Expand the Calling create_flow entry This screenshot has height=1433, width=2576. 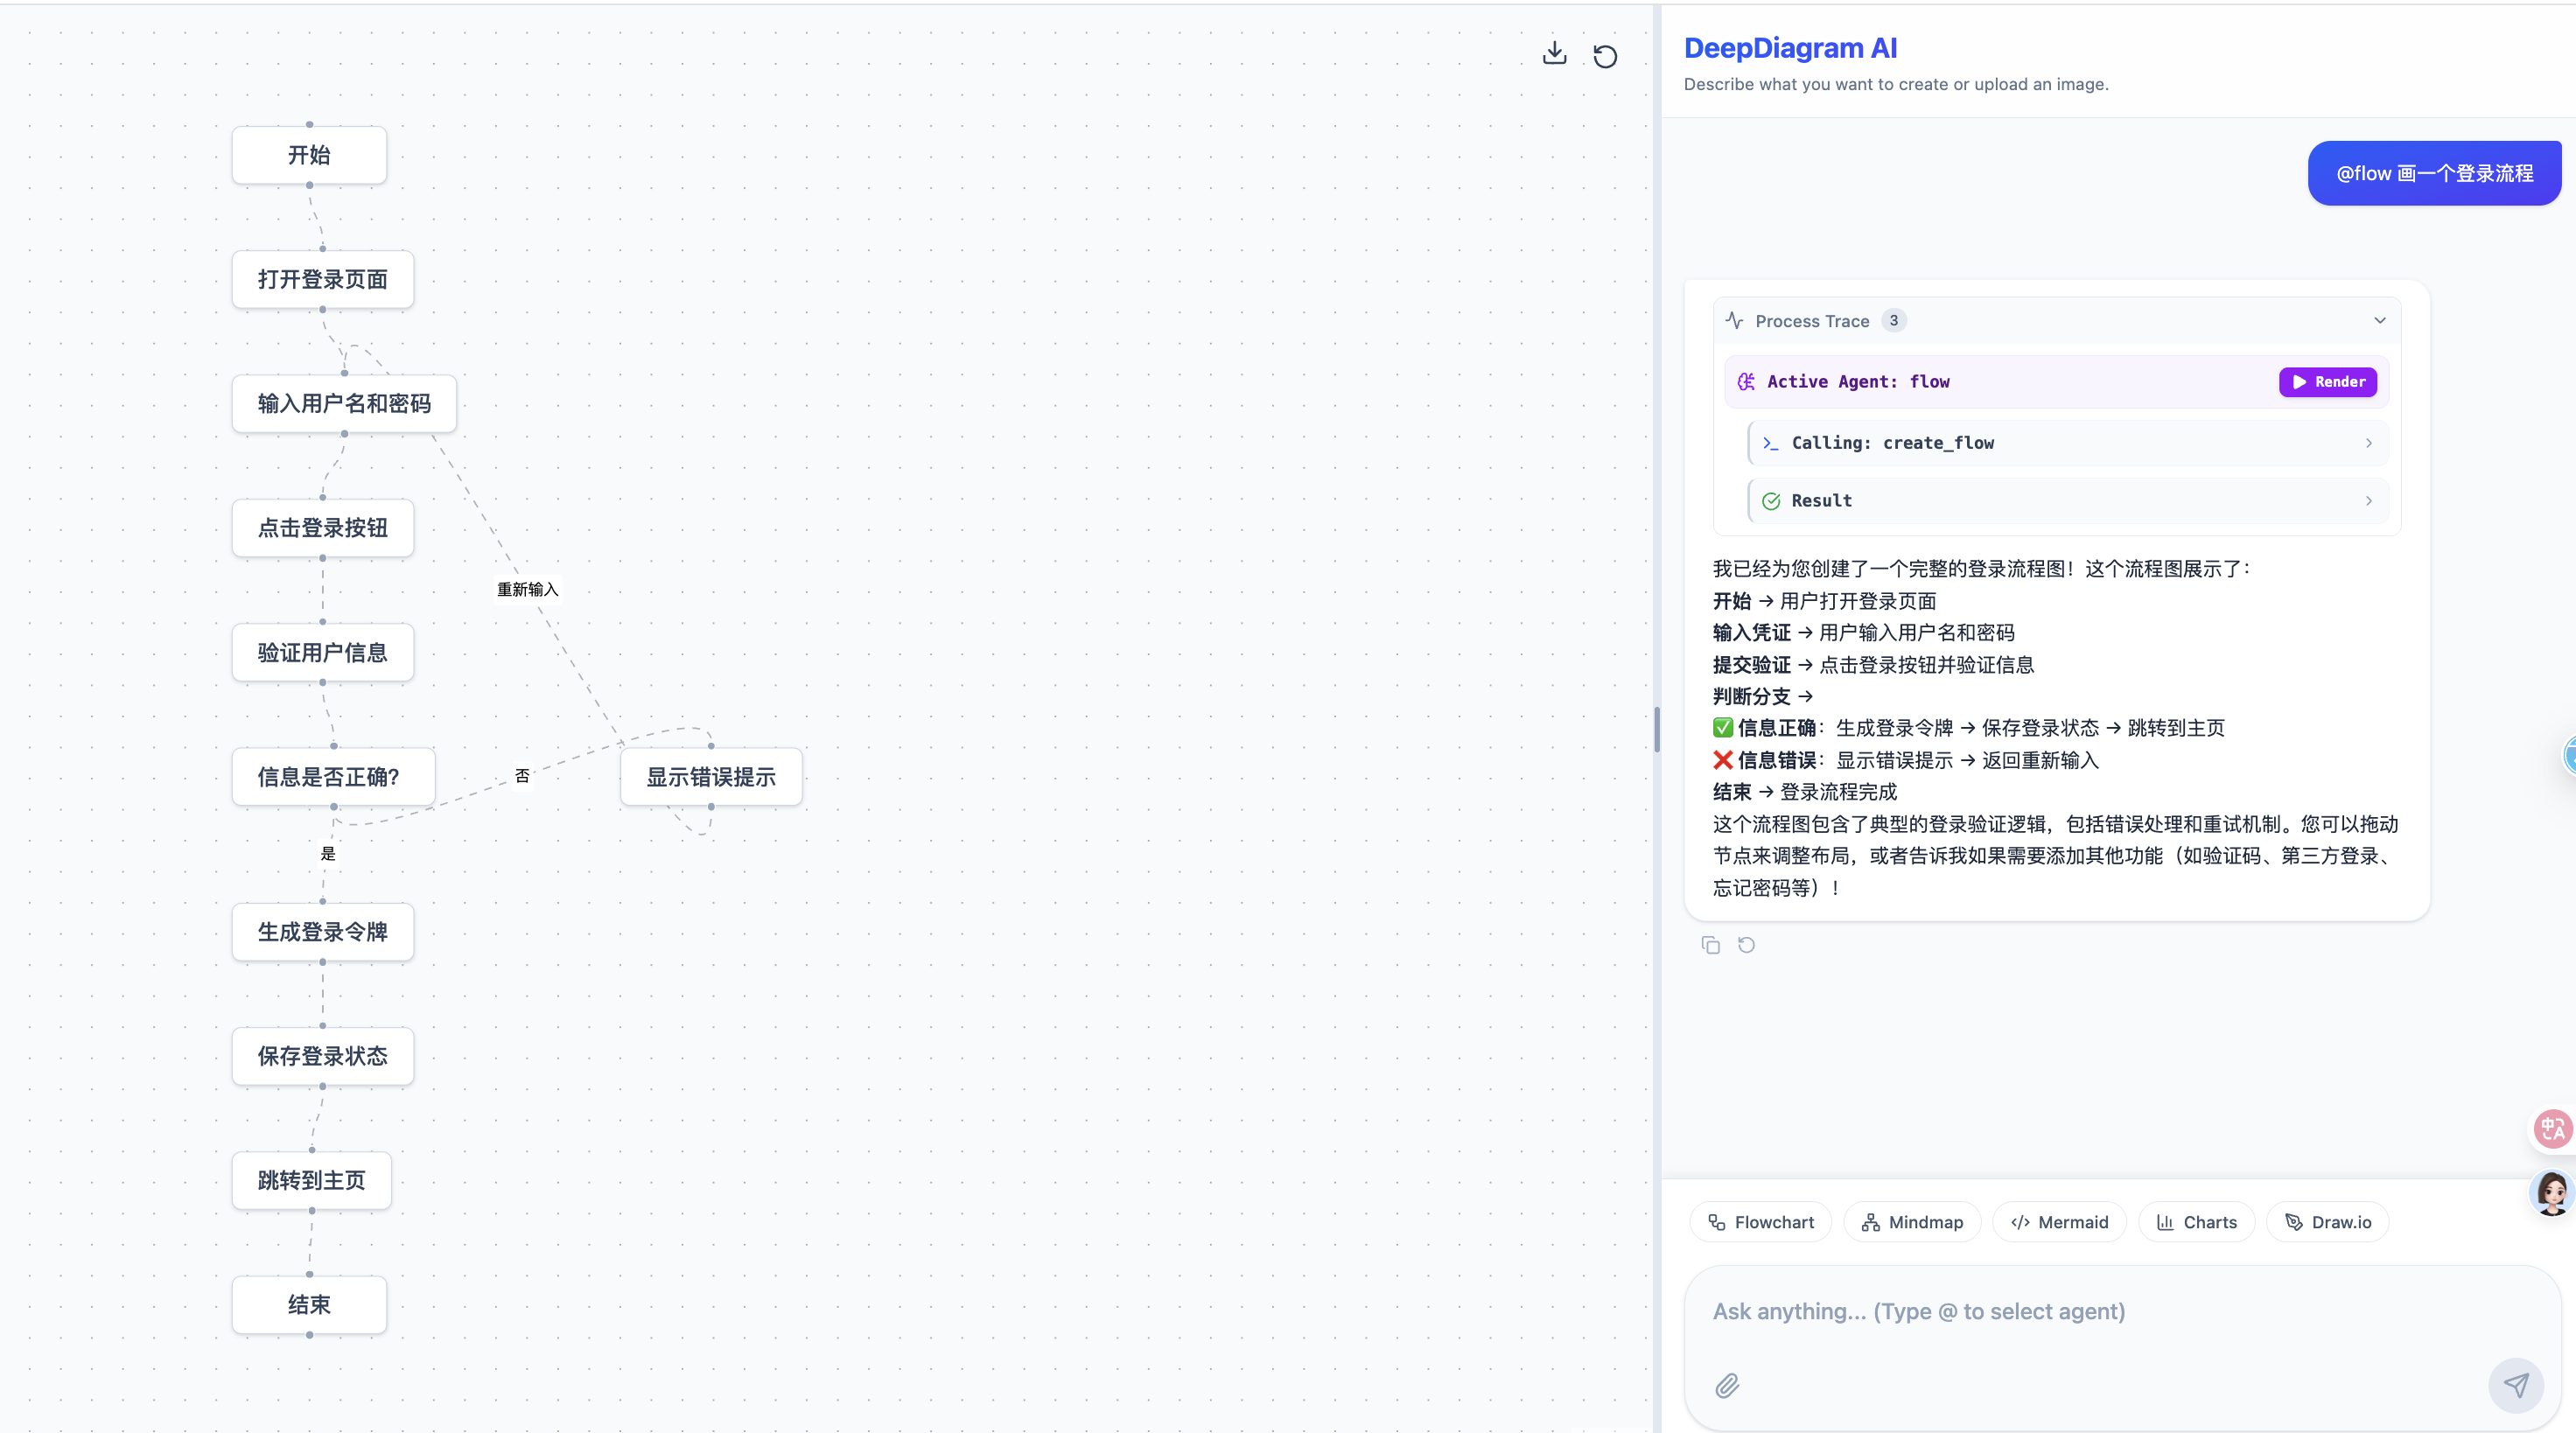click(2368, 443)
